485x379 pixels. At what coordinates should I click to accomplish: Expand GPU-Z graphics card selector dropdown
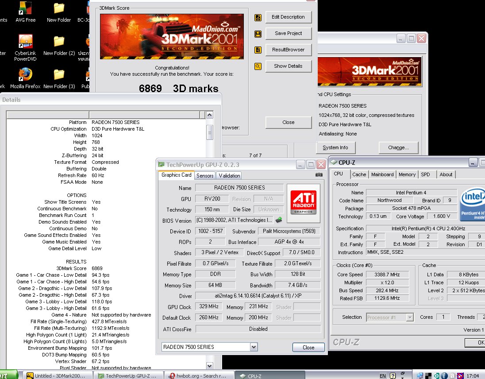click(254, 347)
